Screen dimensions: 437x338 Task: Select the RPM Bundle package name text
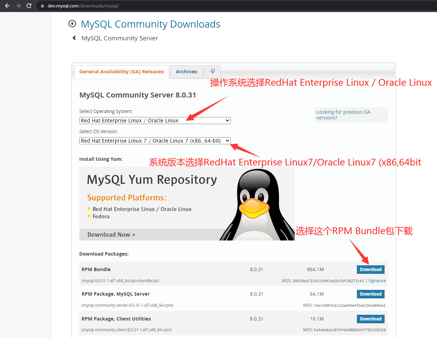(96, 269)
